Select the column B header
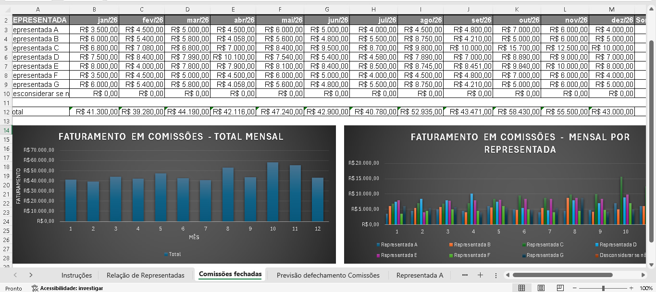The image size is (656, 292). coord(94,10)
